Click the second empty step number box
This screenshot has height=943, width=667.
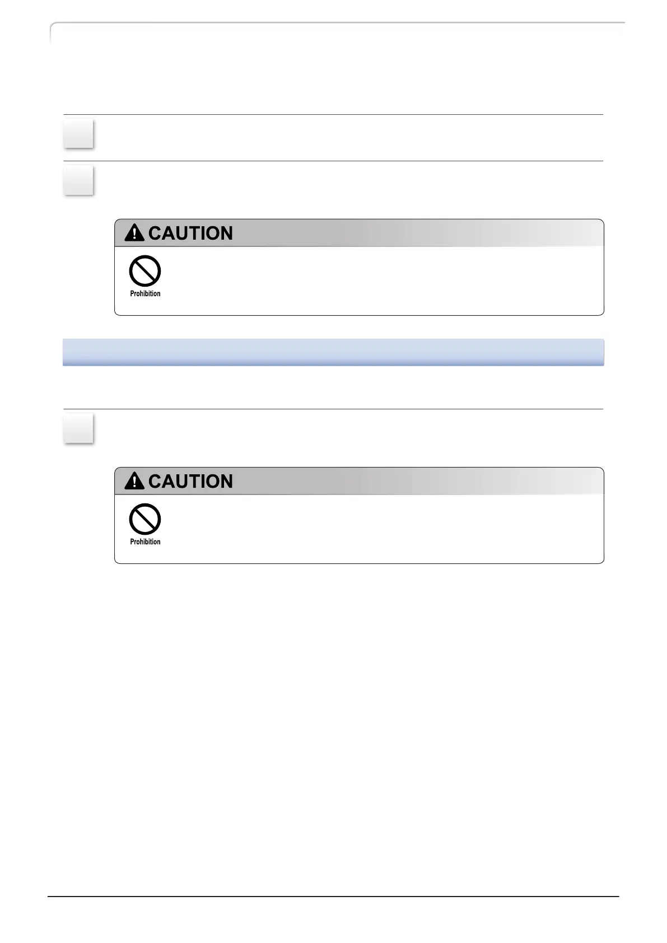(x=78, y=180)
